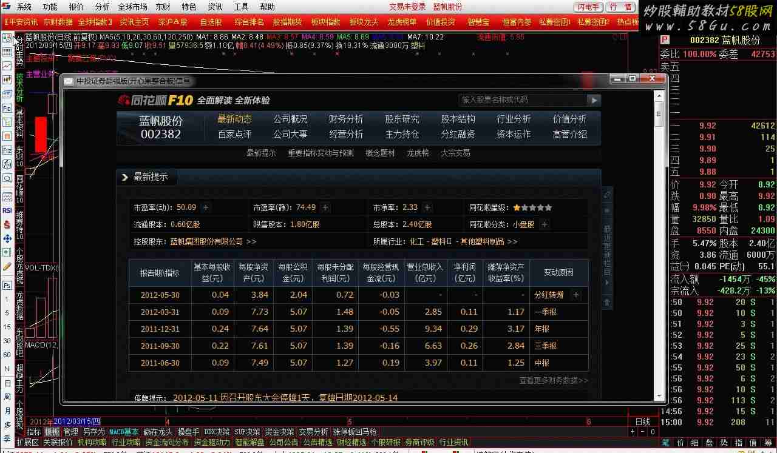
Task: Open the 分析 menu
Action: coord(103,7)
